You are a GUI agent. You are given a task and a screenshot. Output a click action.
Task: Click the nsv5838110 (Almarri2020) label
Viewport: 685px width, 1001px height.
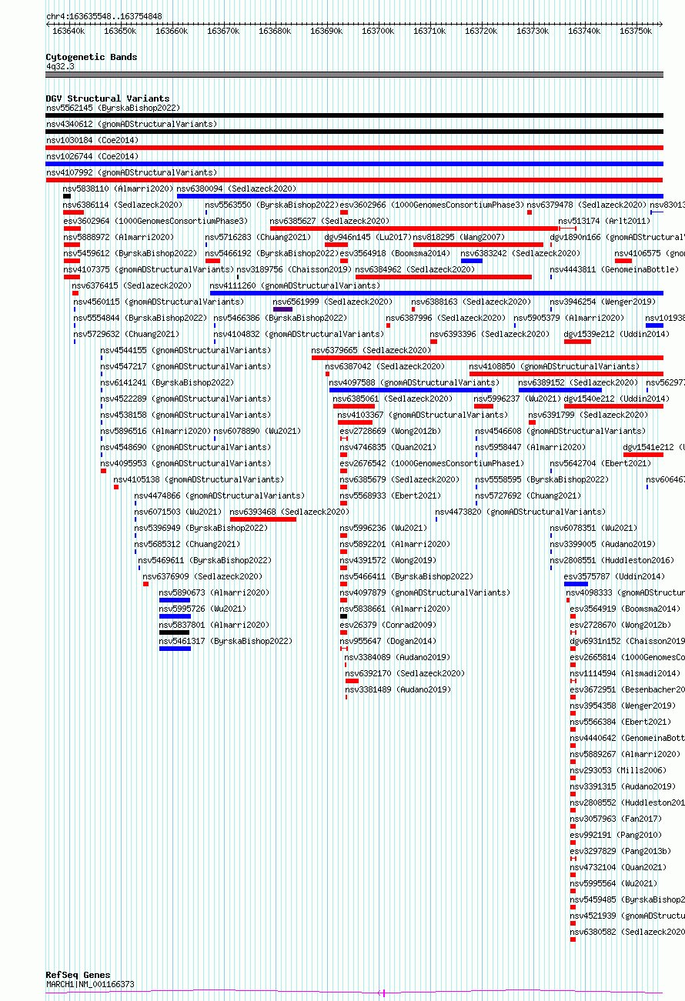119,189
